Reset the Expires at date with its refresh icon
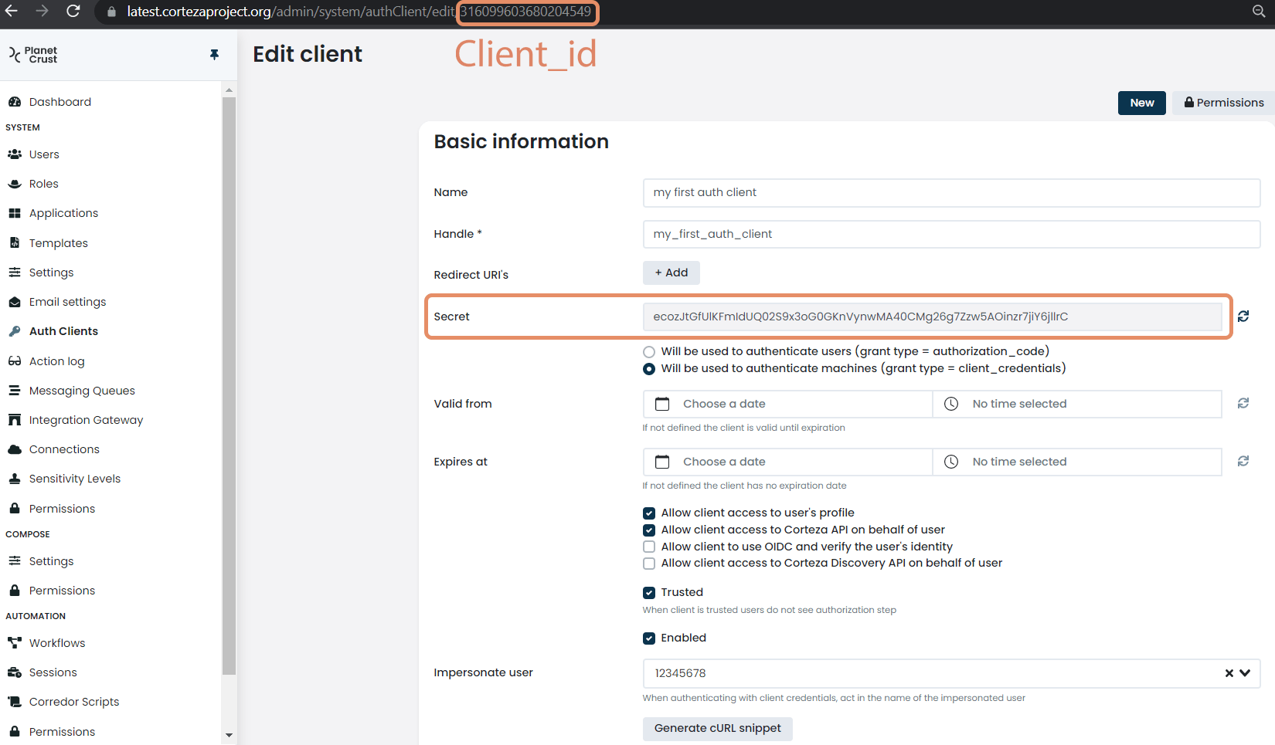This screenshot has width=1275, height=745. [1243, 461]
